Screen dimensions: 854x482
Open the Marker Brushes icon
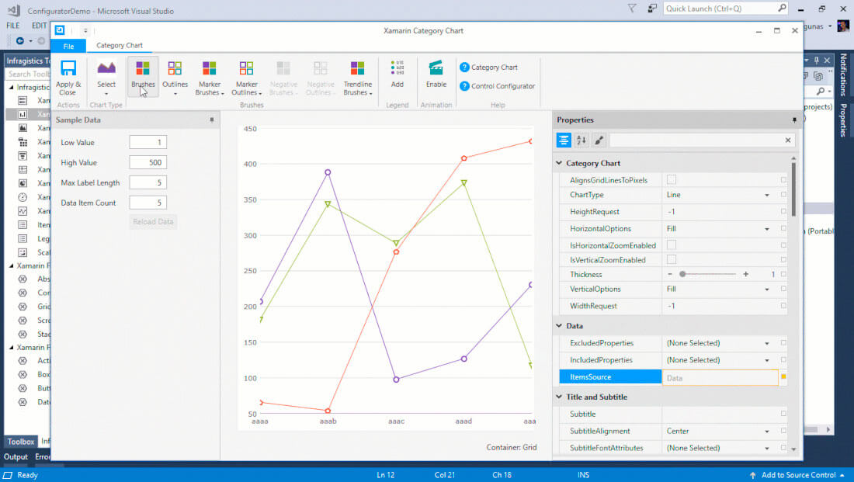coord(209,68)
